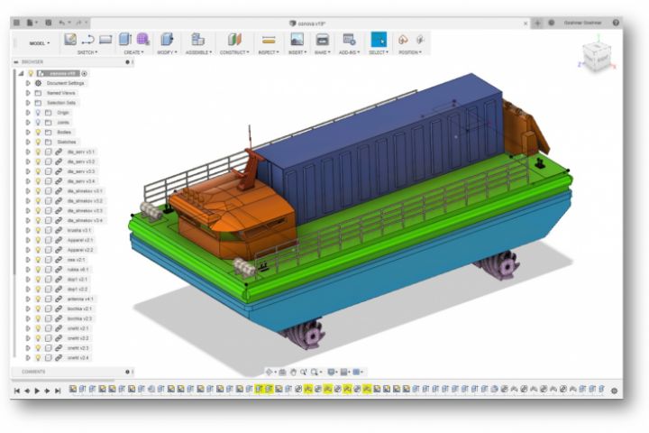Expand the Named Views node
This screenshot has height=433, width=649.
(x=28, y=93)
